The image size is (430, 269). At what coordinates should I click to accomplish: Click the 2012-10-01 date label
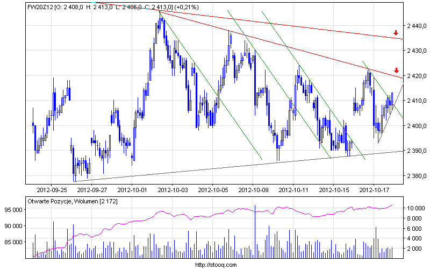tap(132, 190)
